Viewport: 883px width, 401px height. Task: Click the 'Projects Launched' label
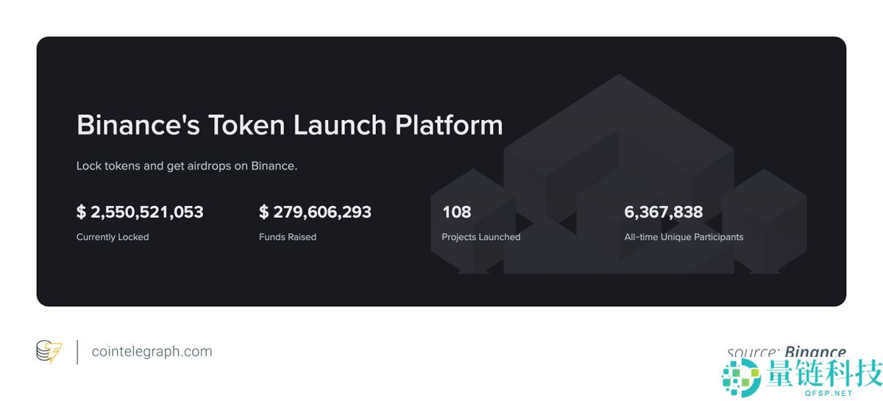tap(480, 237)
